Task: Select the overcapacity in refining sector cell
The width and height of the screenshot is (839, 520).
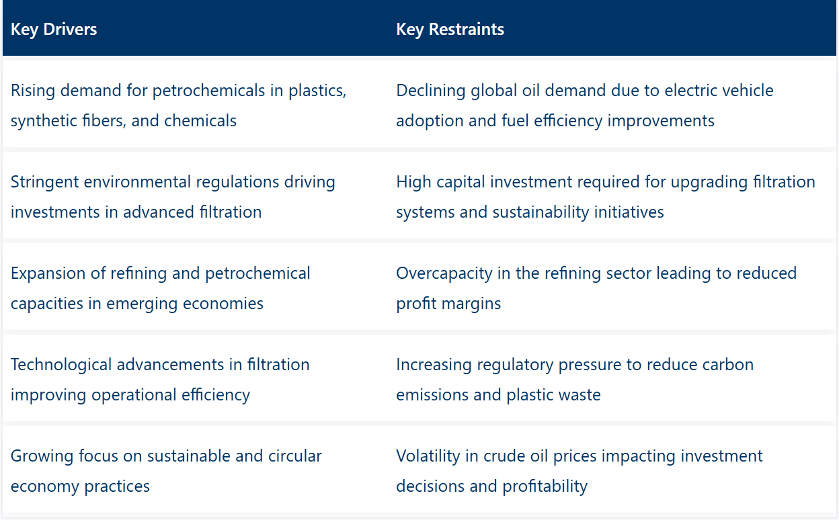Action: pyautogui.click(x=612, y=288)
